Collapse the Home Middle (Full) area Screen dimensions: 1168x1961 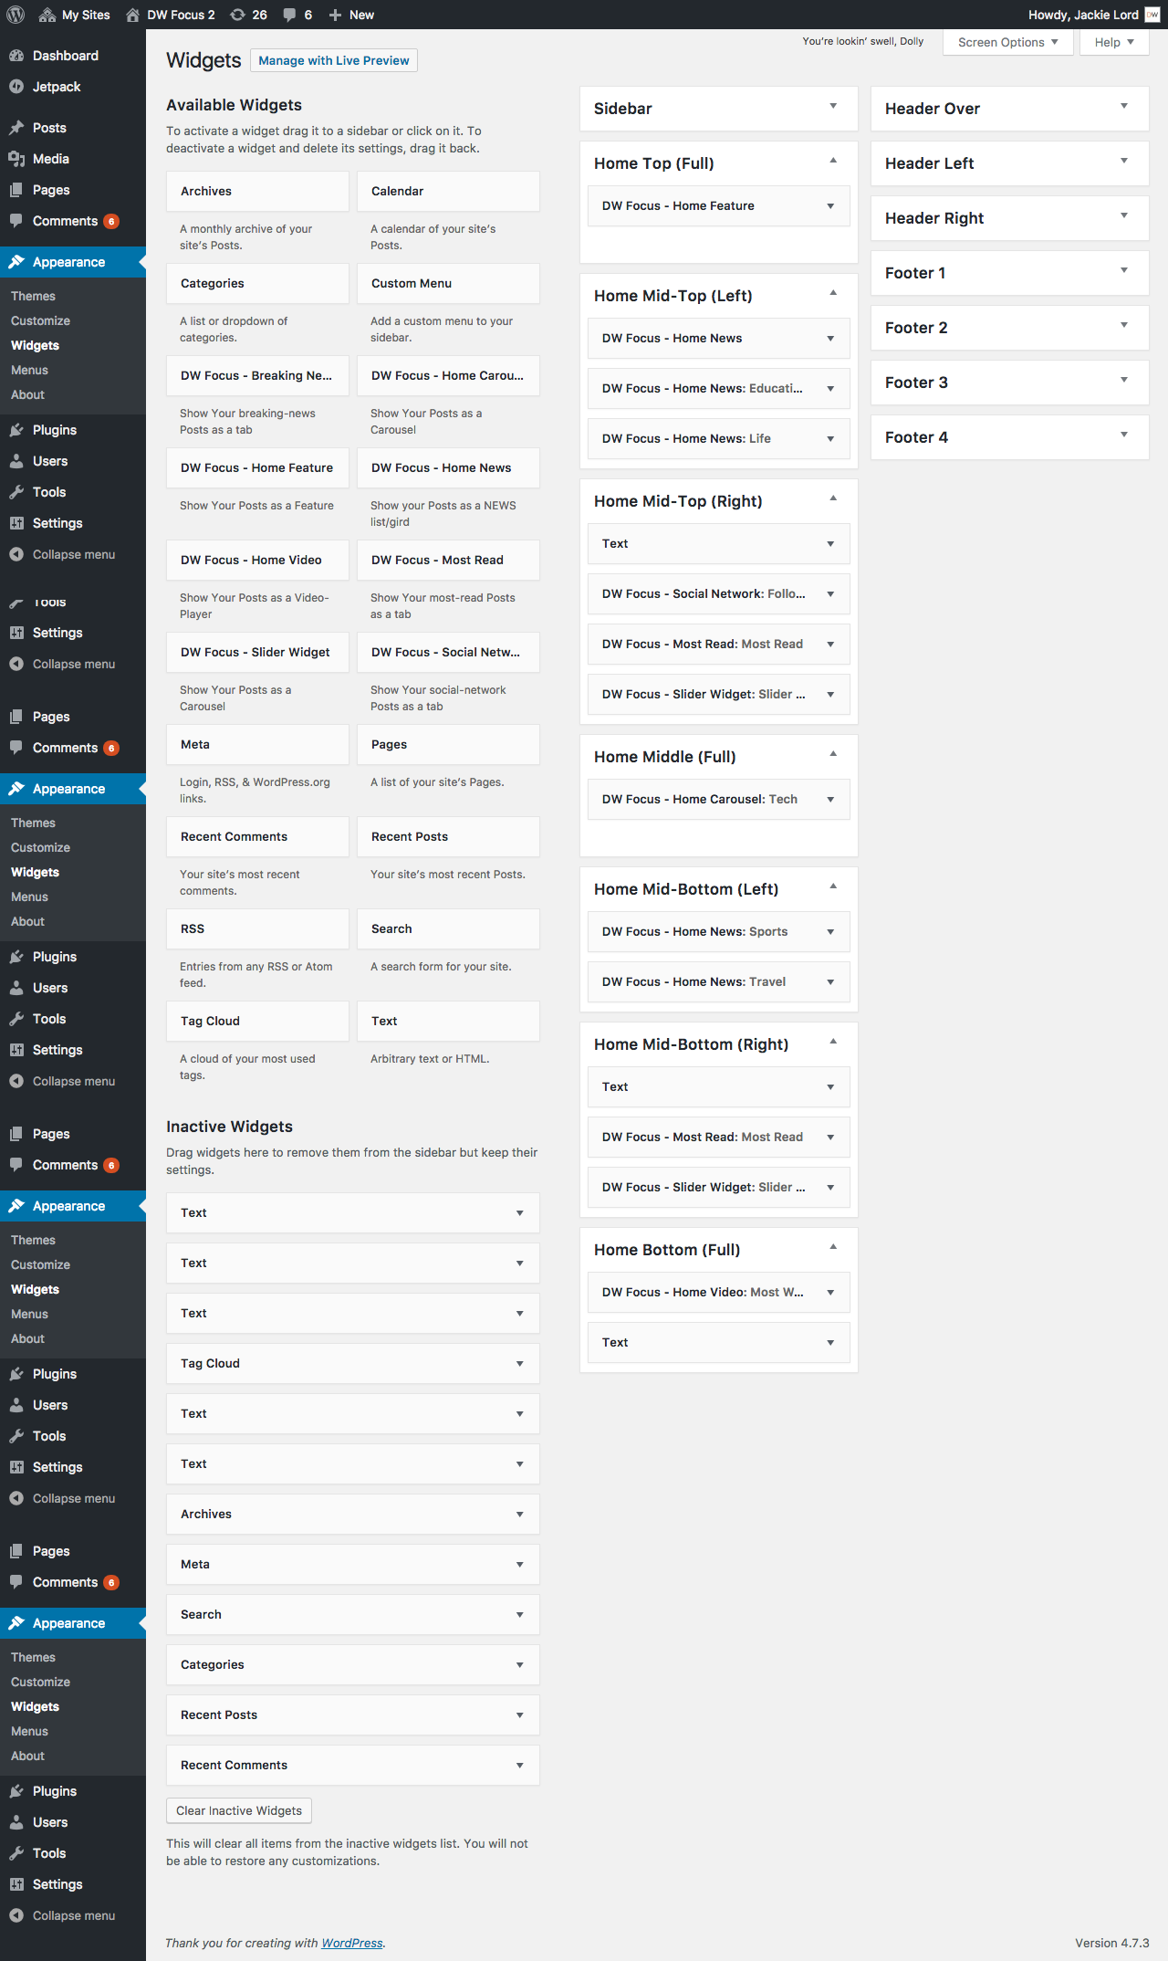point(833,755)
